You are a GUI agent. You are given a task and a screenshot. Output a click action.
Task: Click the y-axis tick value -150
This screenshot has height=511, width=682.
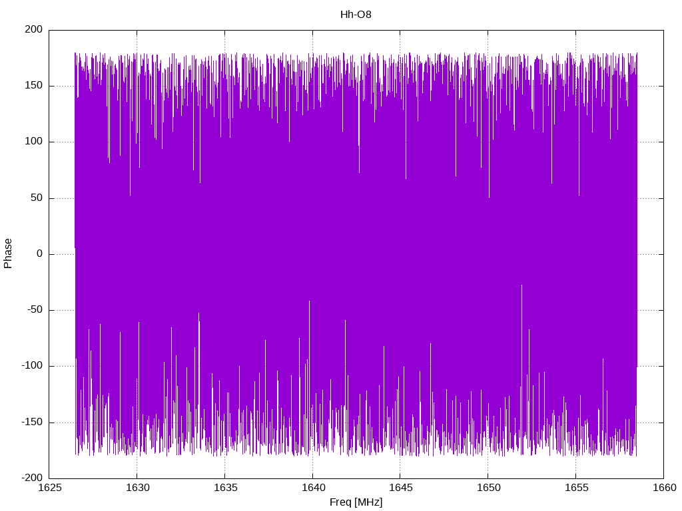pos(32,423)
